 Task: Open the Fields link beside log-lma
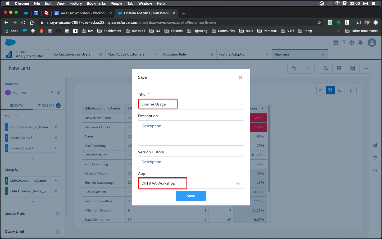[56, 93]
